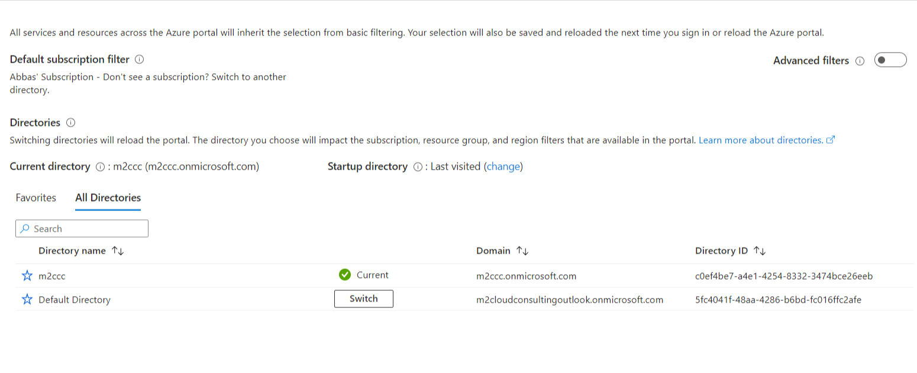Favorite the m2ccc directory star
The image size is (917, 373).
(x=27, y=275)
